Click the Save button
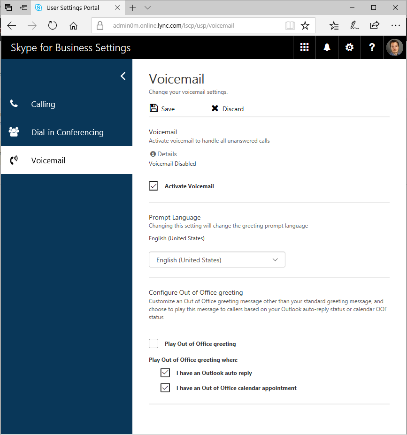The height and width of the screenshot is (435, 407). pos(161,108)
